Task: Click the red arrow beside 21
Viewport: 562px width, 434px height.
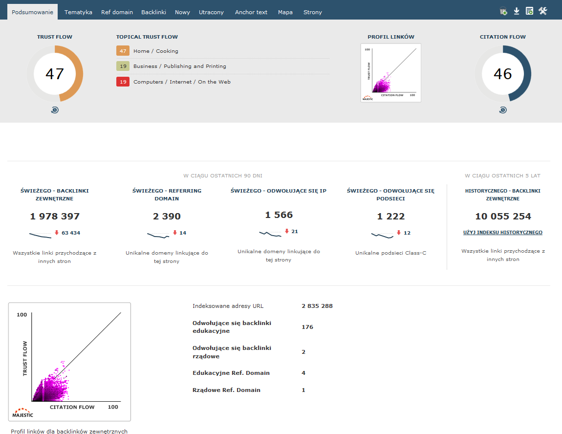Action: click(287, 231)
